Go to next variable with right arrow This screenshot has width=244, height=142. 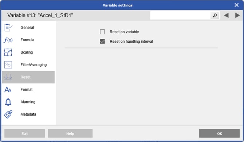(x=237, y=15)
